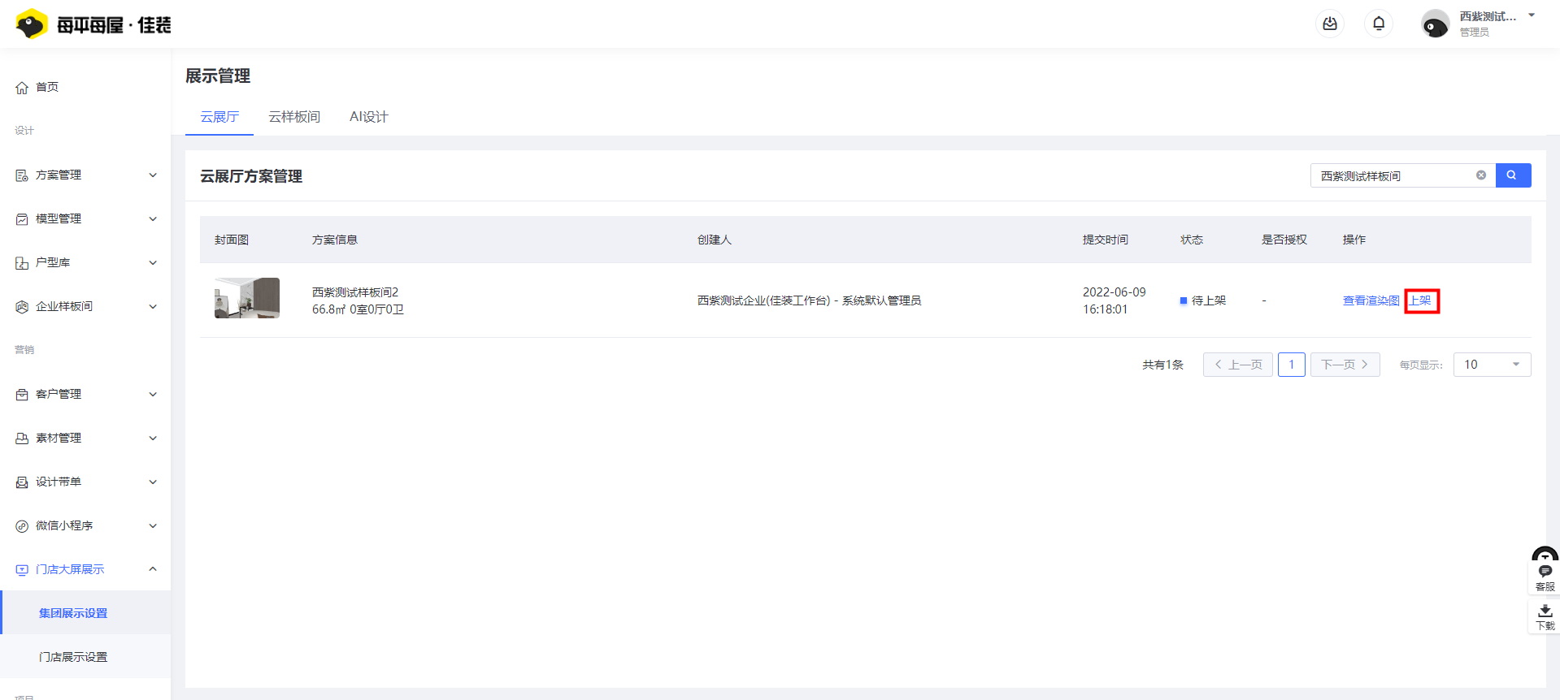Click the 西紫测试 username label
1560x700 pixels.
click(x=1488, y=16)
